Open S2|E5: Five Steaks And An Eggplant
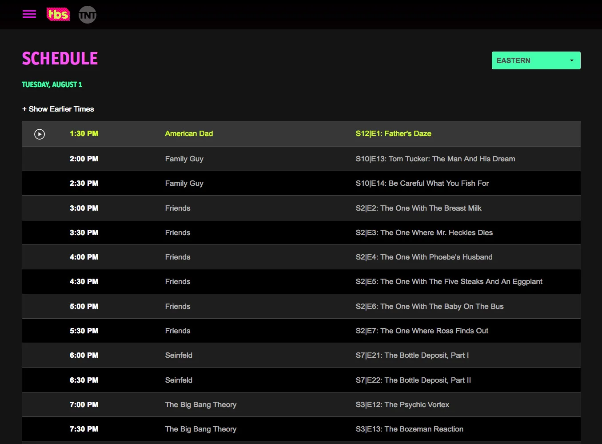This screenshot has width=602, height=444. (449, 281)
